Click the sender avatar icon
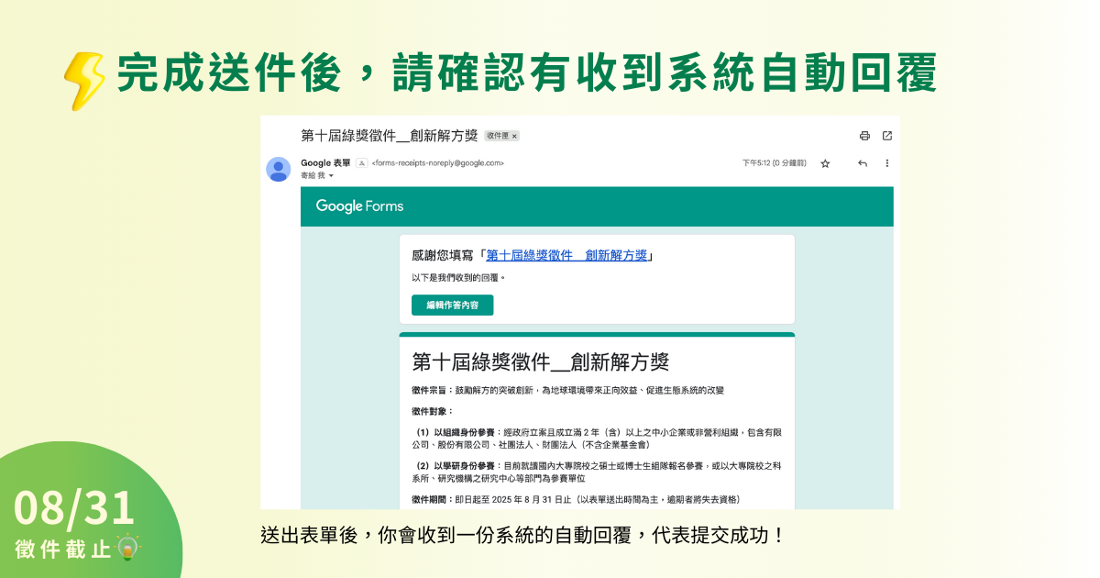Viewport: 1100px width, 578px height. click(279, 169)
